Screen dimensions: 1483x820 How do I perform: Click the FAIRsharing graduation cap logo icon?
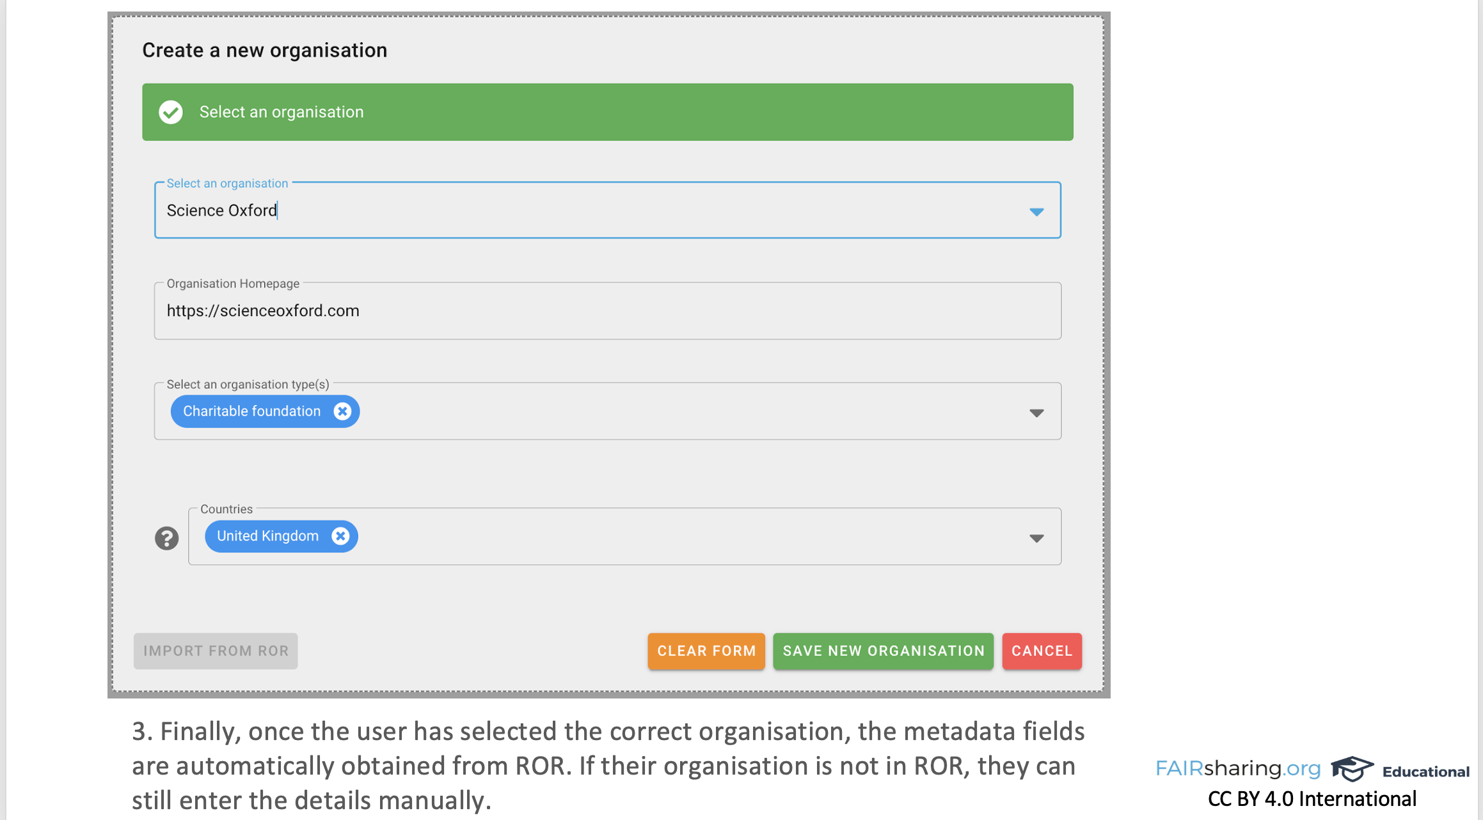coord(1351,768)
